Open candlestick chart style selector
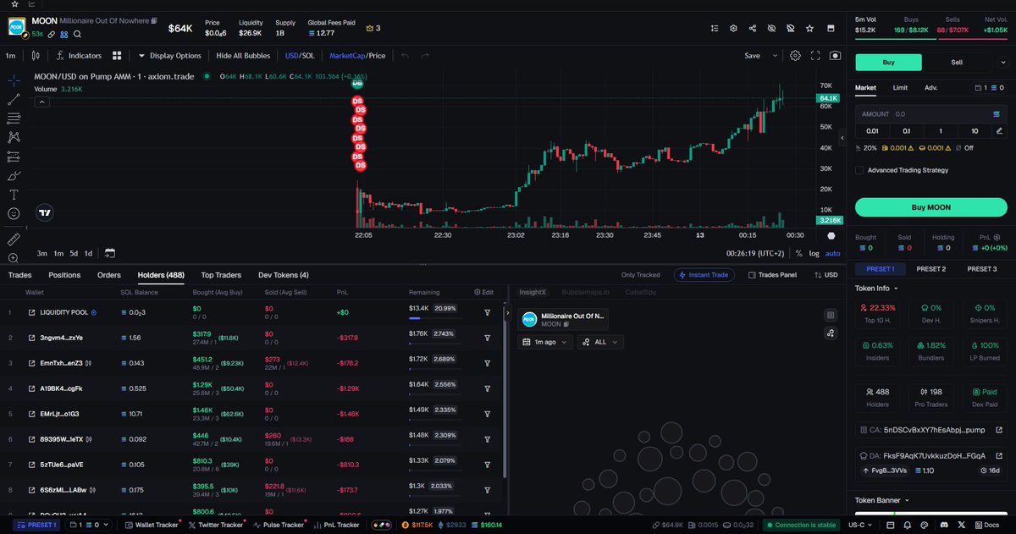Viewport: 1016px width, 534px height. pyautogui.click(x=36, y=56)
